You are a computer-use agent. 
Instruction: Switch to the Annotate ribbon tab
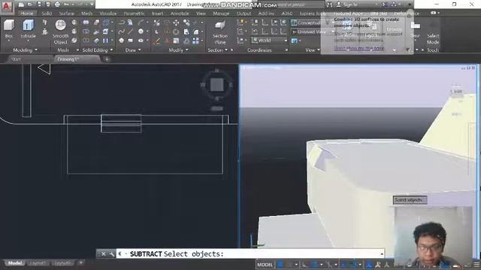pyautogui.click(x=180, y=13)
